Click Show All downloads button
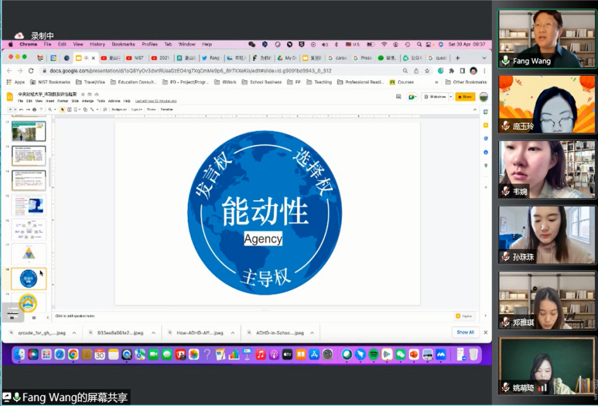The height and width of the screenshot is (406, 598). (x=465, y=332)
